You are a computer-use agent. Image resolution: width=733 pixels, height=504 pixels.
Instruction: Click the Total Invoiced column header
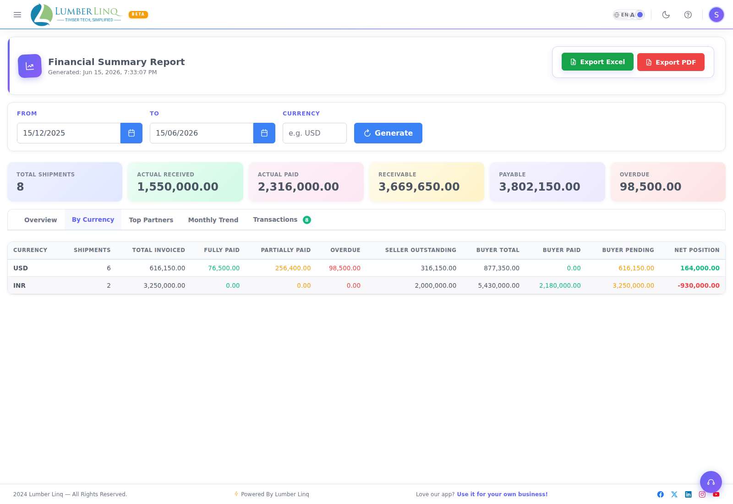[x=159, y=250]
